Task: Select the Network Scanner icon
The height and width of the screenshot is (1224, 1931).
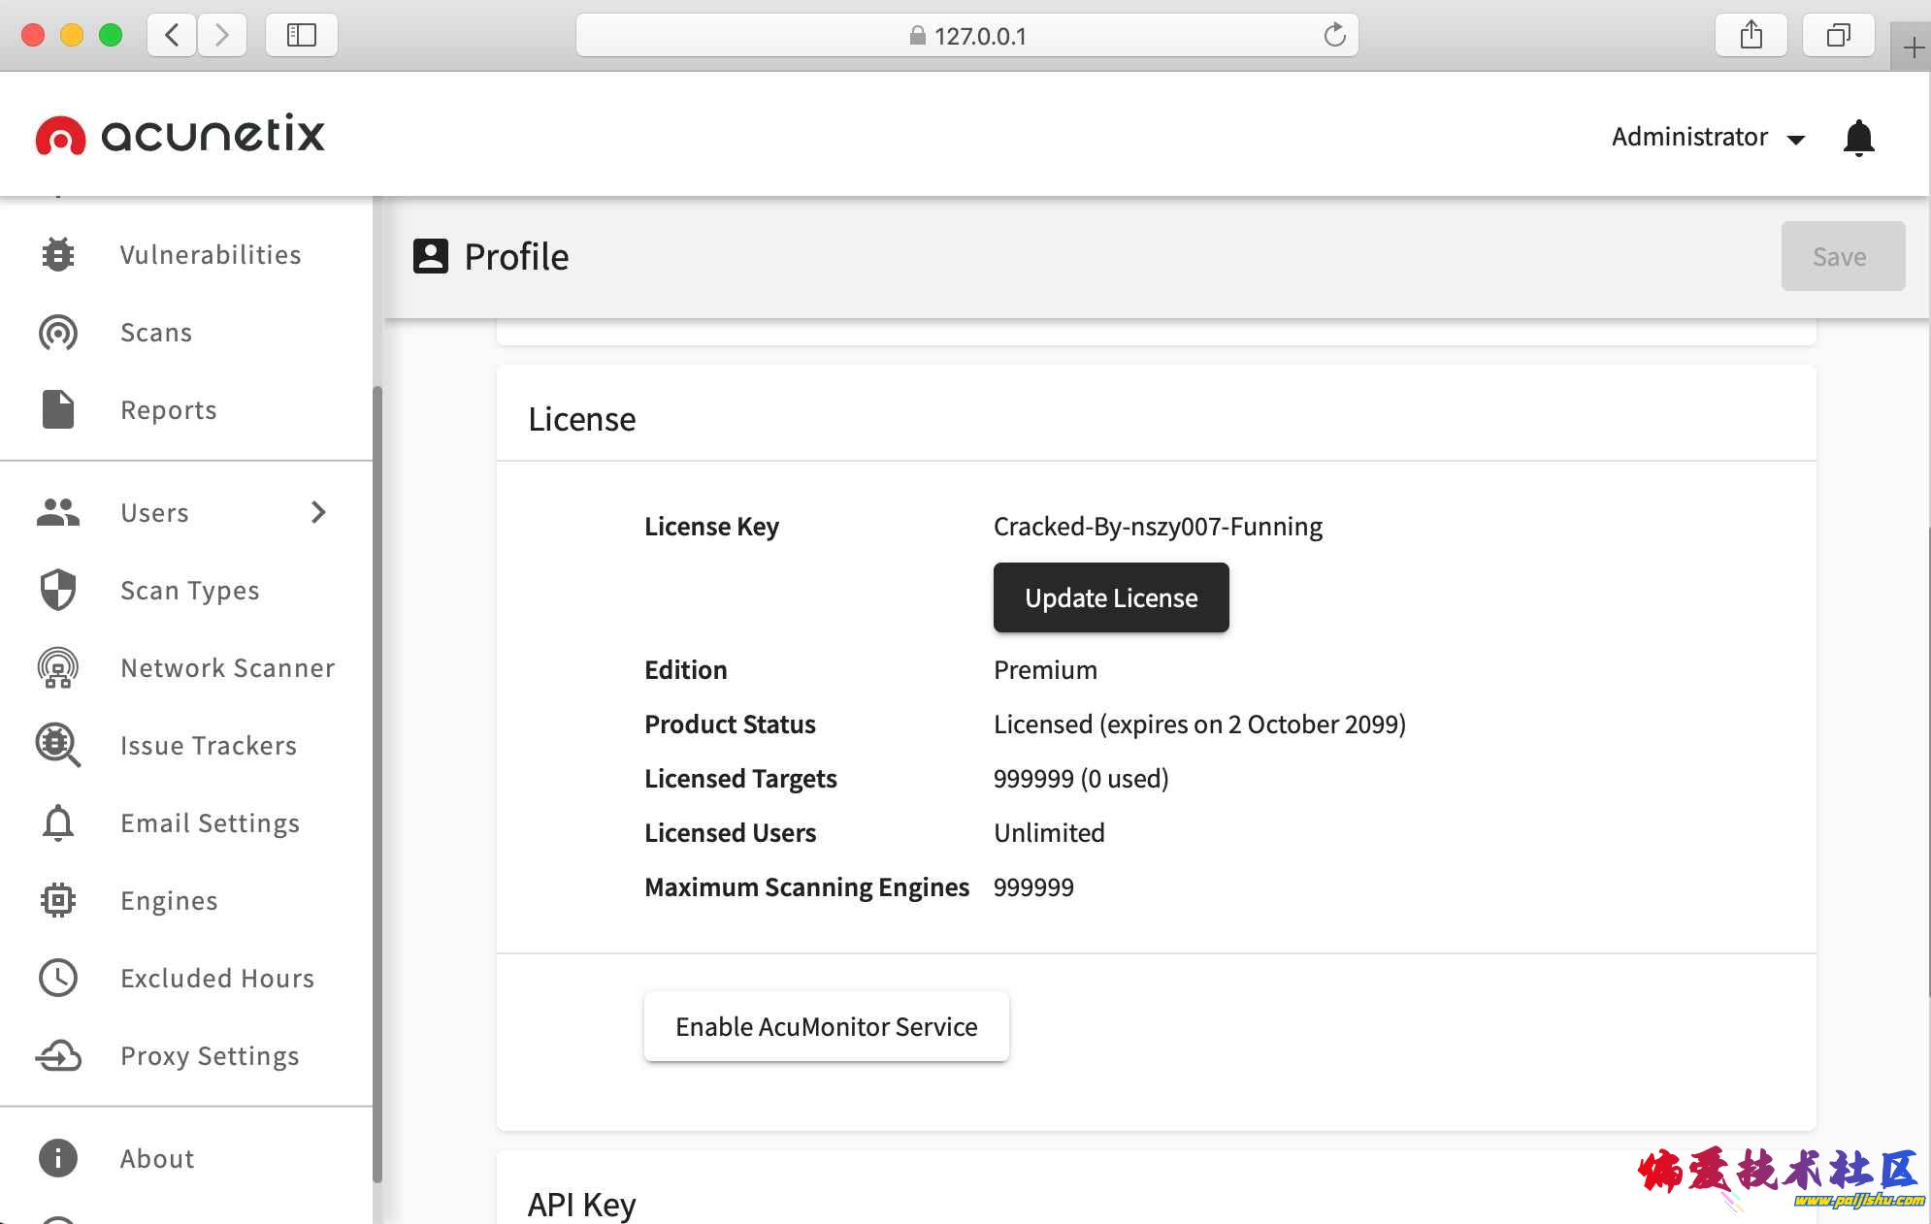Action: pos(58,668)
